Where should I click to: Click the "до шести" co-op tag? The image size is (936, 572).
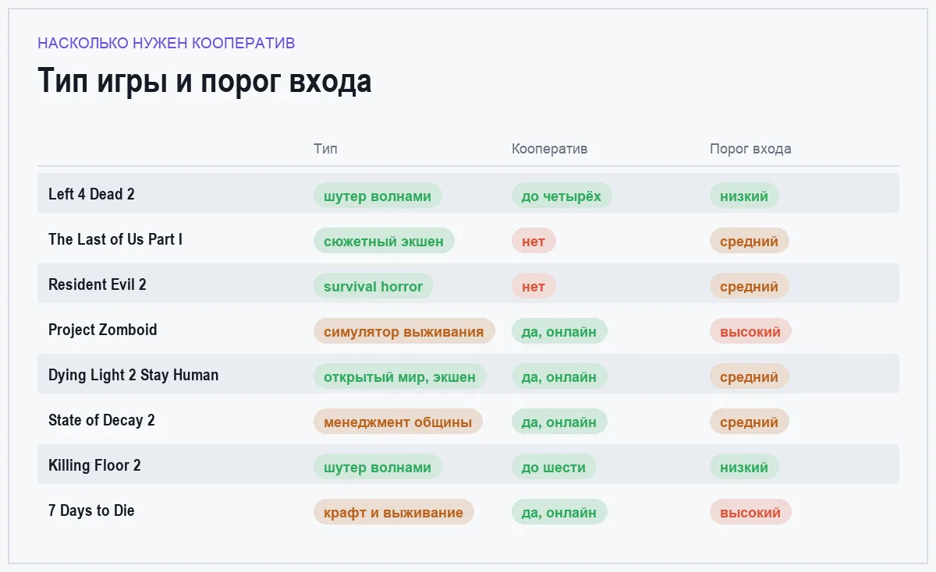[x=554, y=468]
